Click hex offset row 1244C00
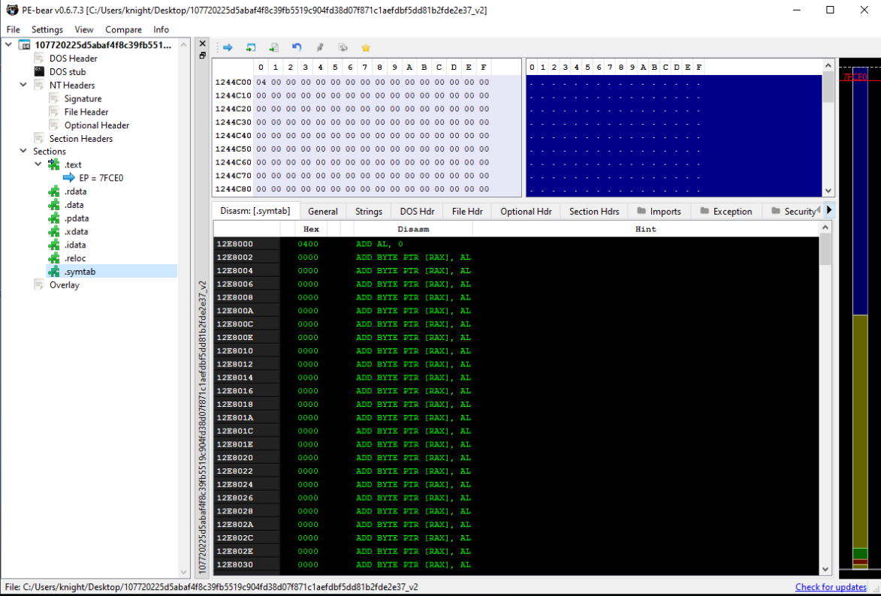881x596 pixels. pos(233,82)
